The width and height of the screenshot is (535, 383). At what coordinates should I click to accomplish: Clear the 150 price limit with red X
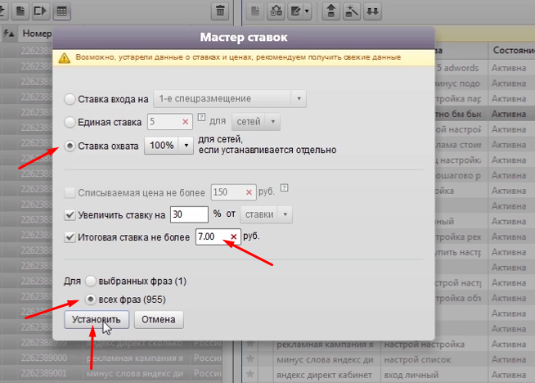pyautogui.click(x=249, y=192)
